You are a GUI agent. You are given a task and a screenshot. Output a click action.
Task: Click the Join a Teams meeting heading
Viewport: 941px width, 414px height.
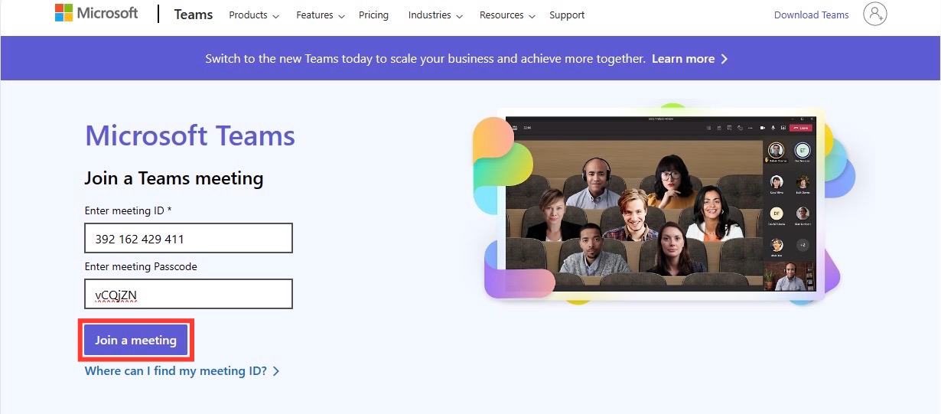pos(174,179)
